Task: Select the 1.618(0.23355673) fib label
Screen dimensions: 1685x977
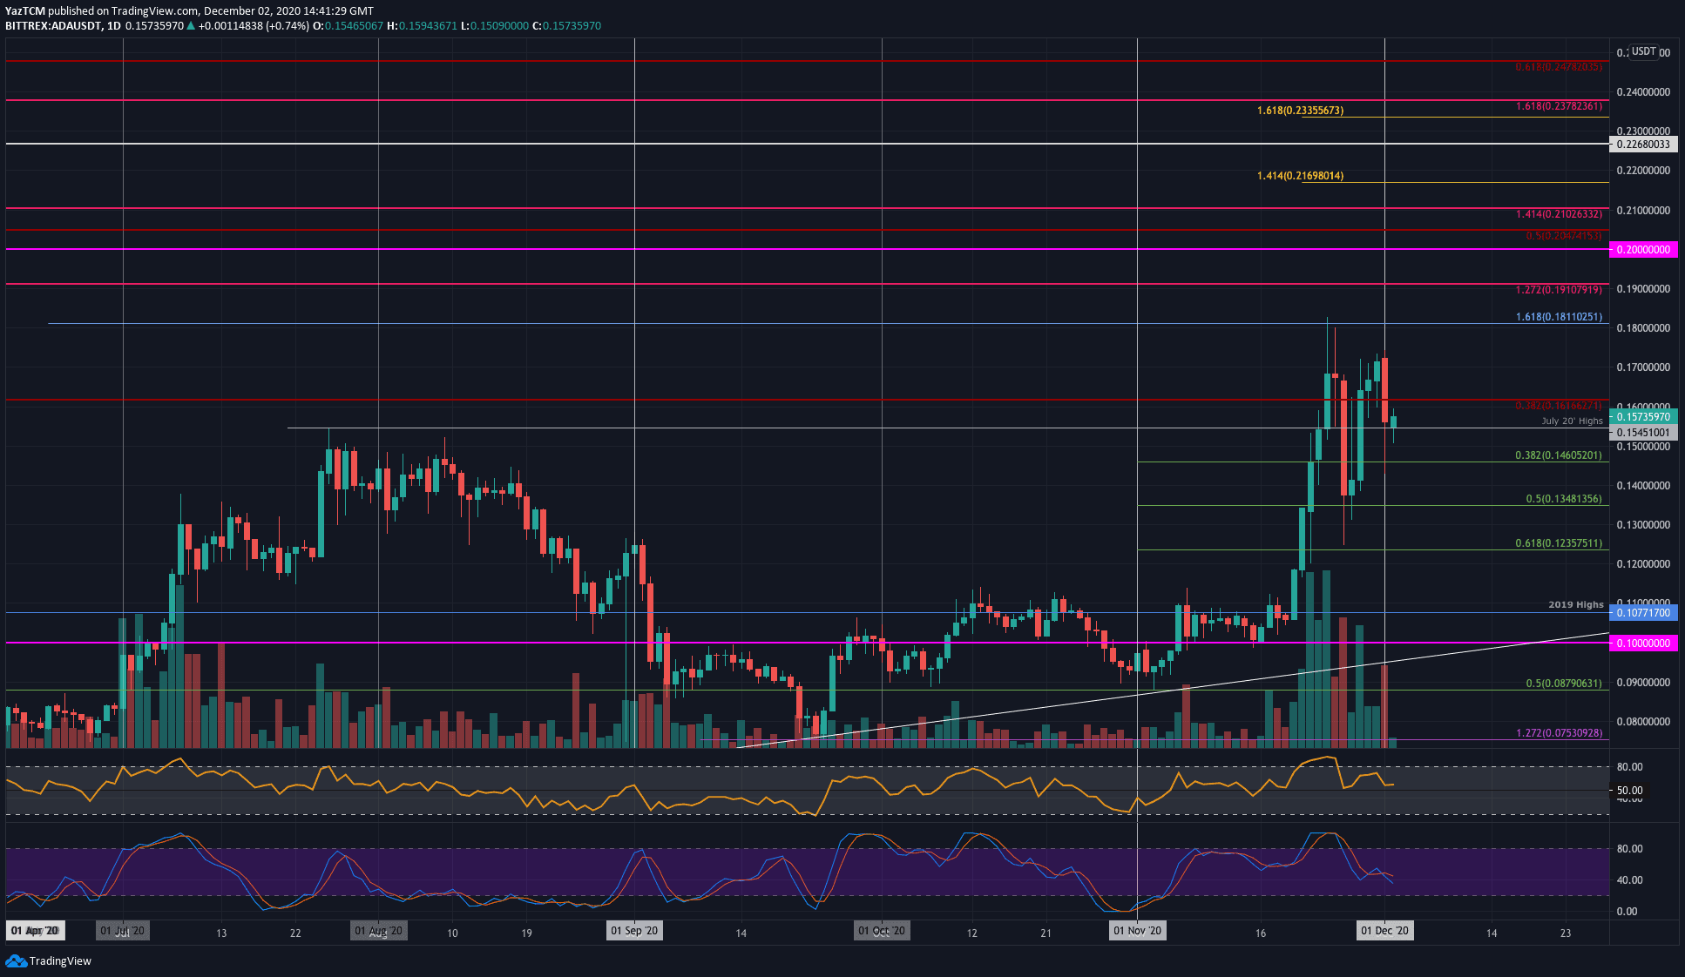Action: 1300,111
